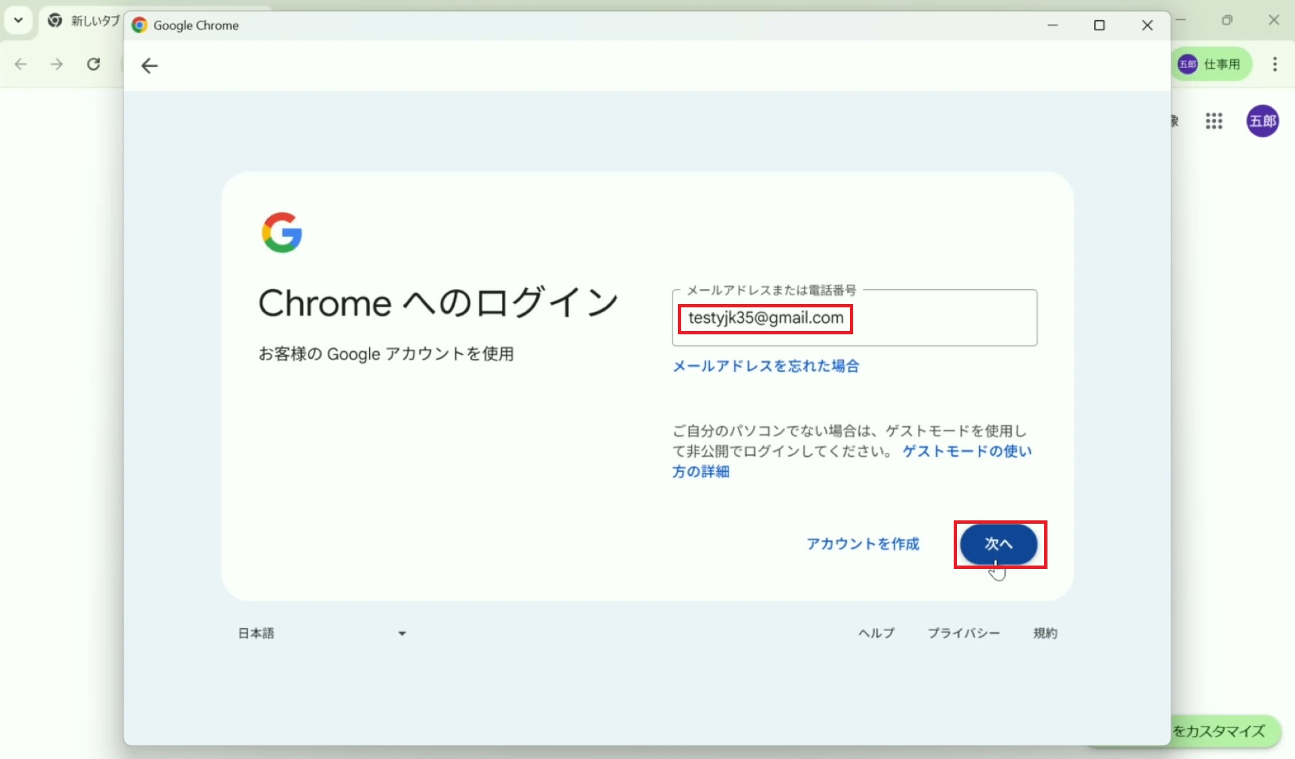Open the Chrome three-dot menu
The image size is (1295, 759).
(x=1274, y=64)
